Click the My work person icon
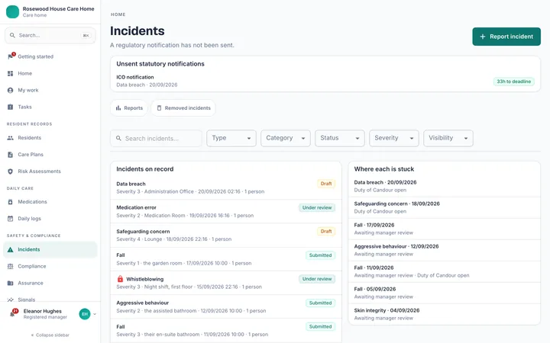Image resolution: width=550 pixels, height=343 pixels. pyautogui.click(x=10, y=90)
